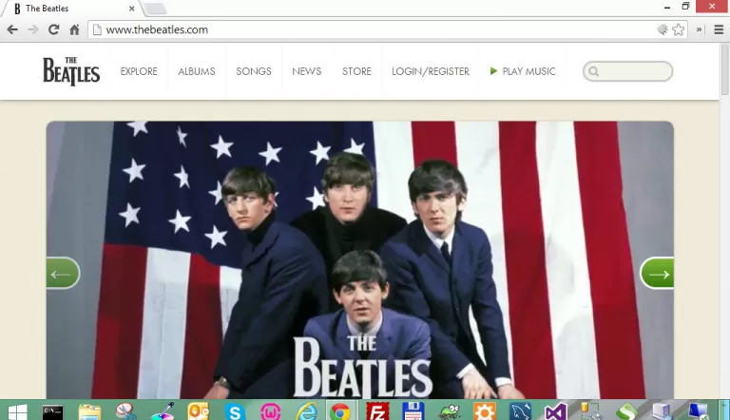This screenshot has height=420, width=730.
Task: Switch to Google Chrome in taskbar
Action: pos(340,411)
